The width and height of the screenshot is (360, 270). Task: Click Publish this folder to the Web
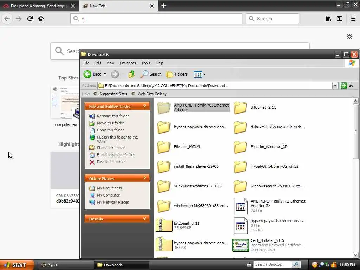(x=114, y=139)
